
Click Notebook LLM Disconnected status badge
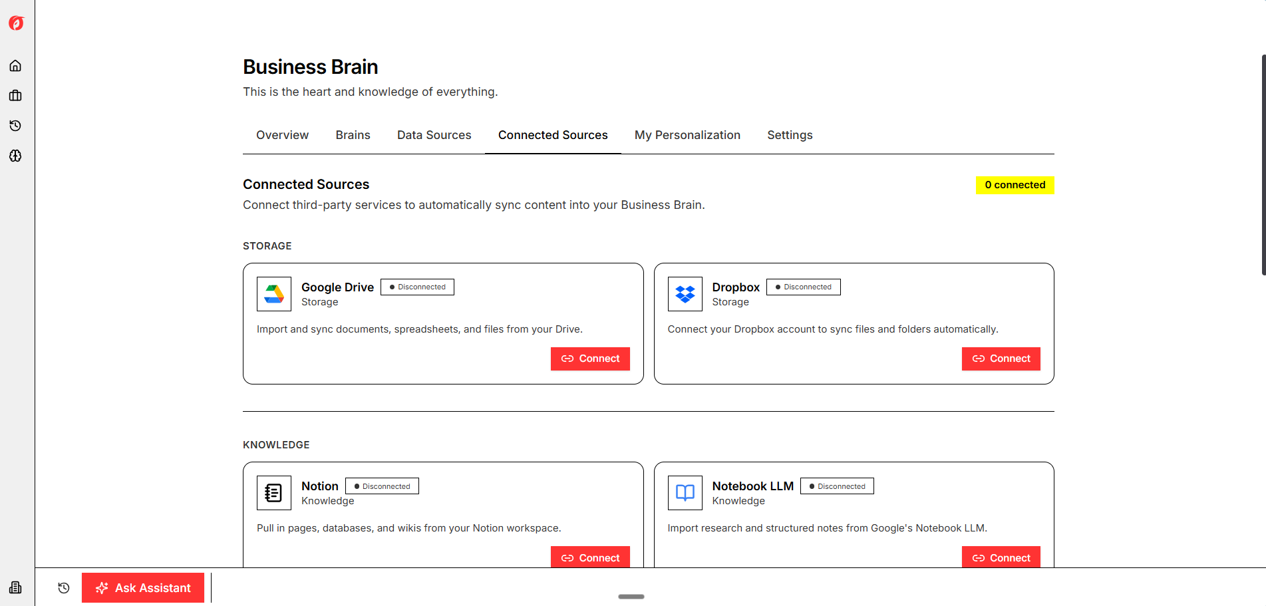point(837,486)
